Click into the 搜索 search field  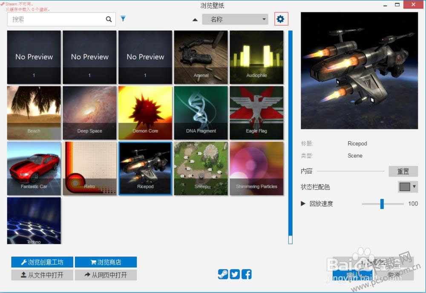(x=55, y=19)
